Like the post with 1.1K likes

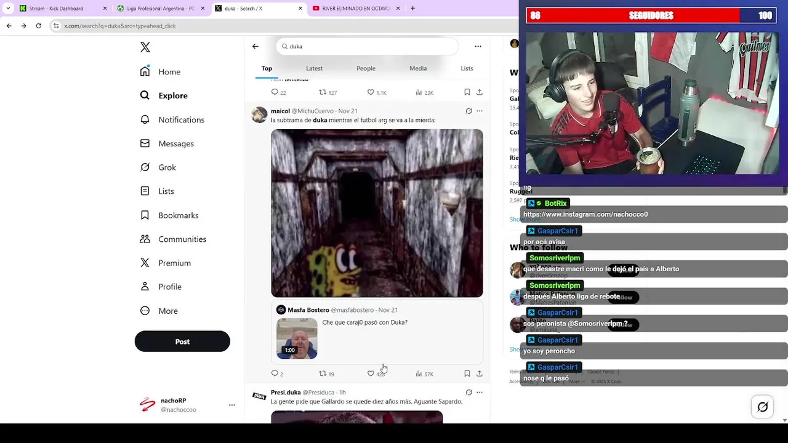click(x=371, y=92)
